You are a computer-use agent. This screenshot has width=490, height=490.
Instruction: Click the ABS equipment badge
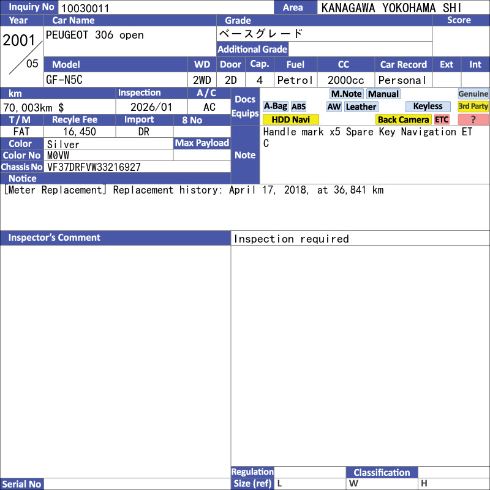(x=298, y=107)
